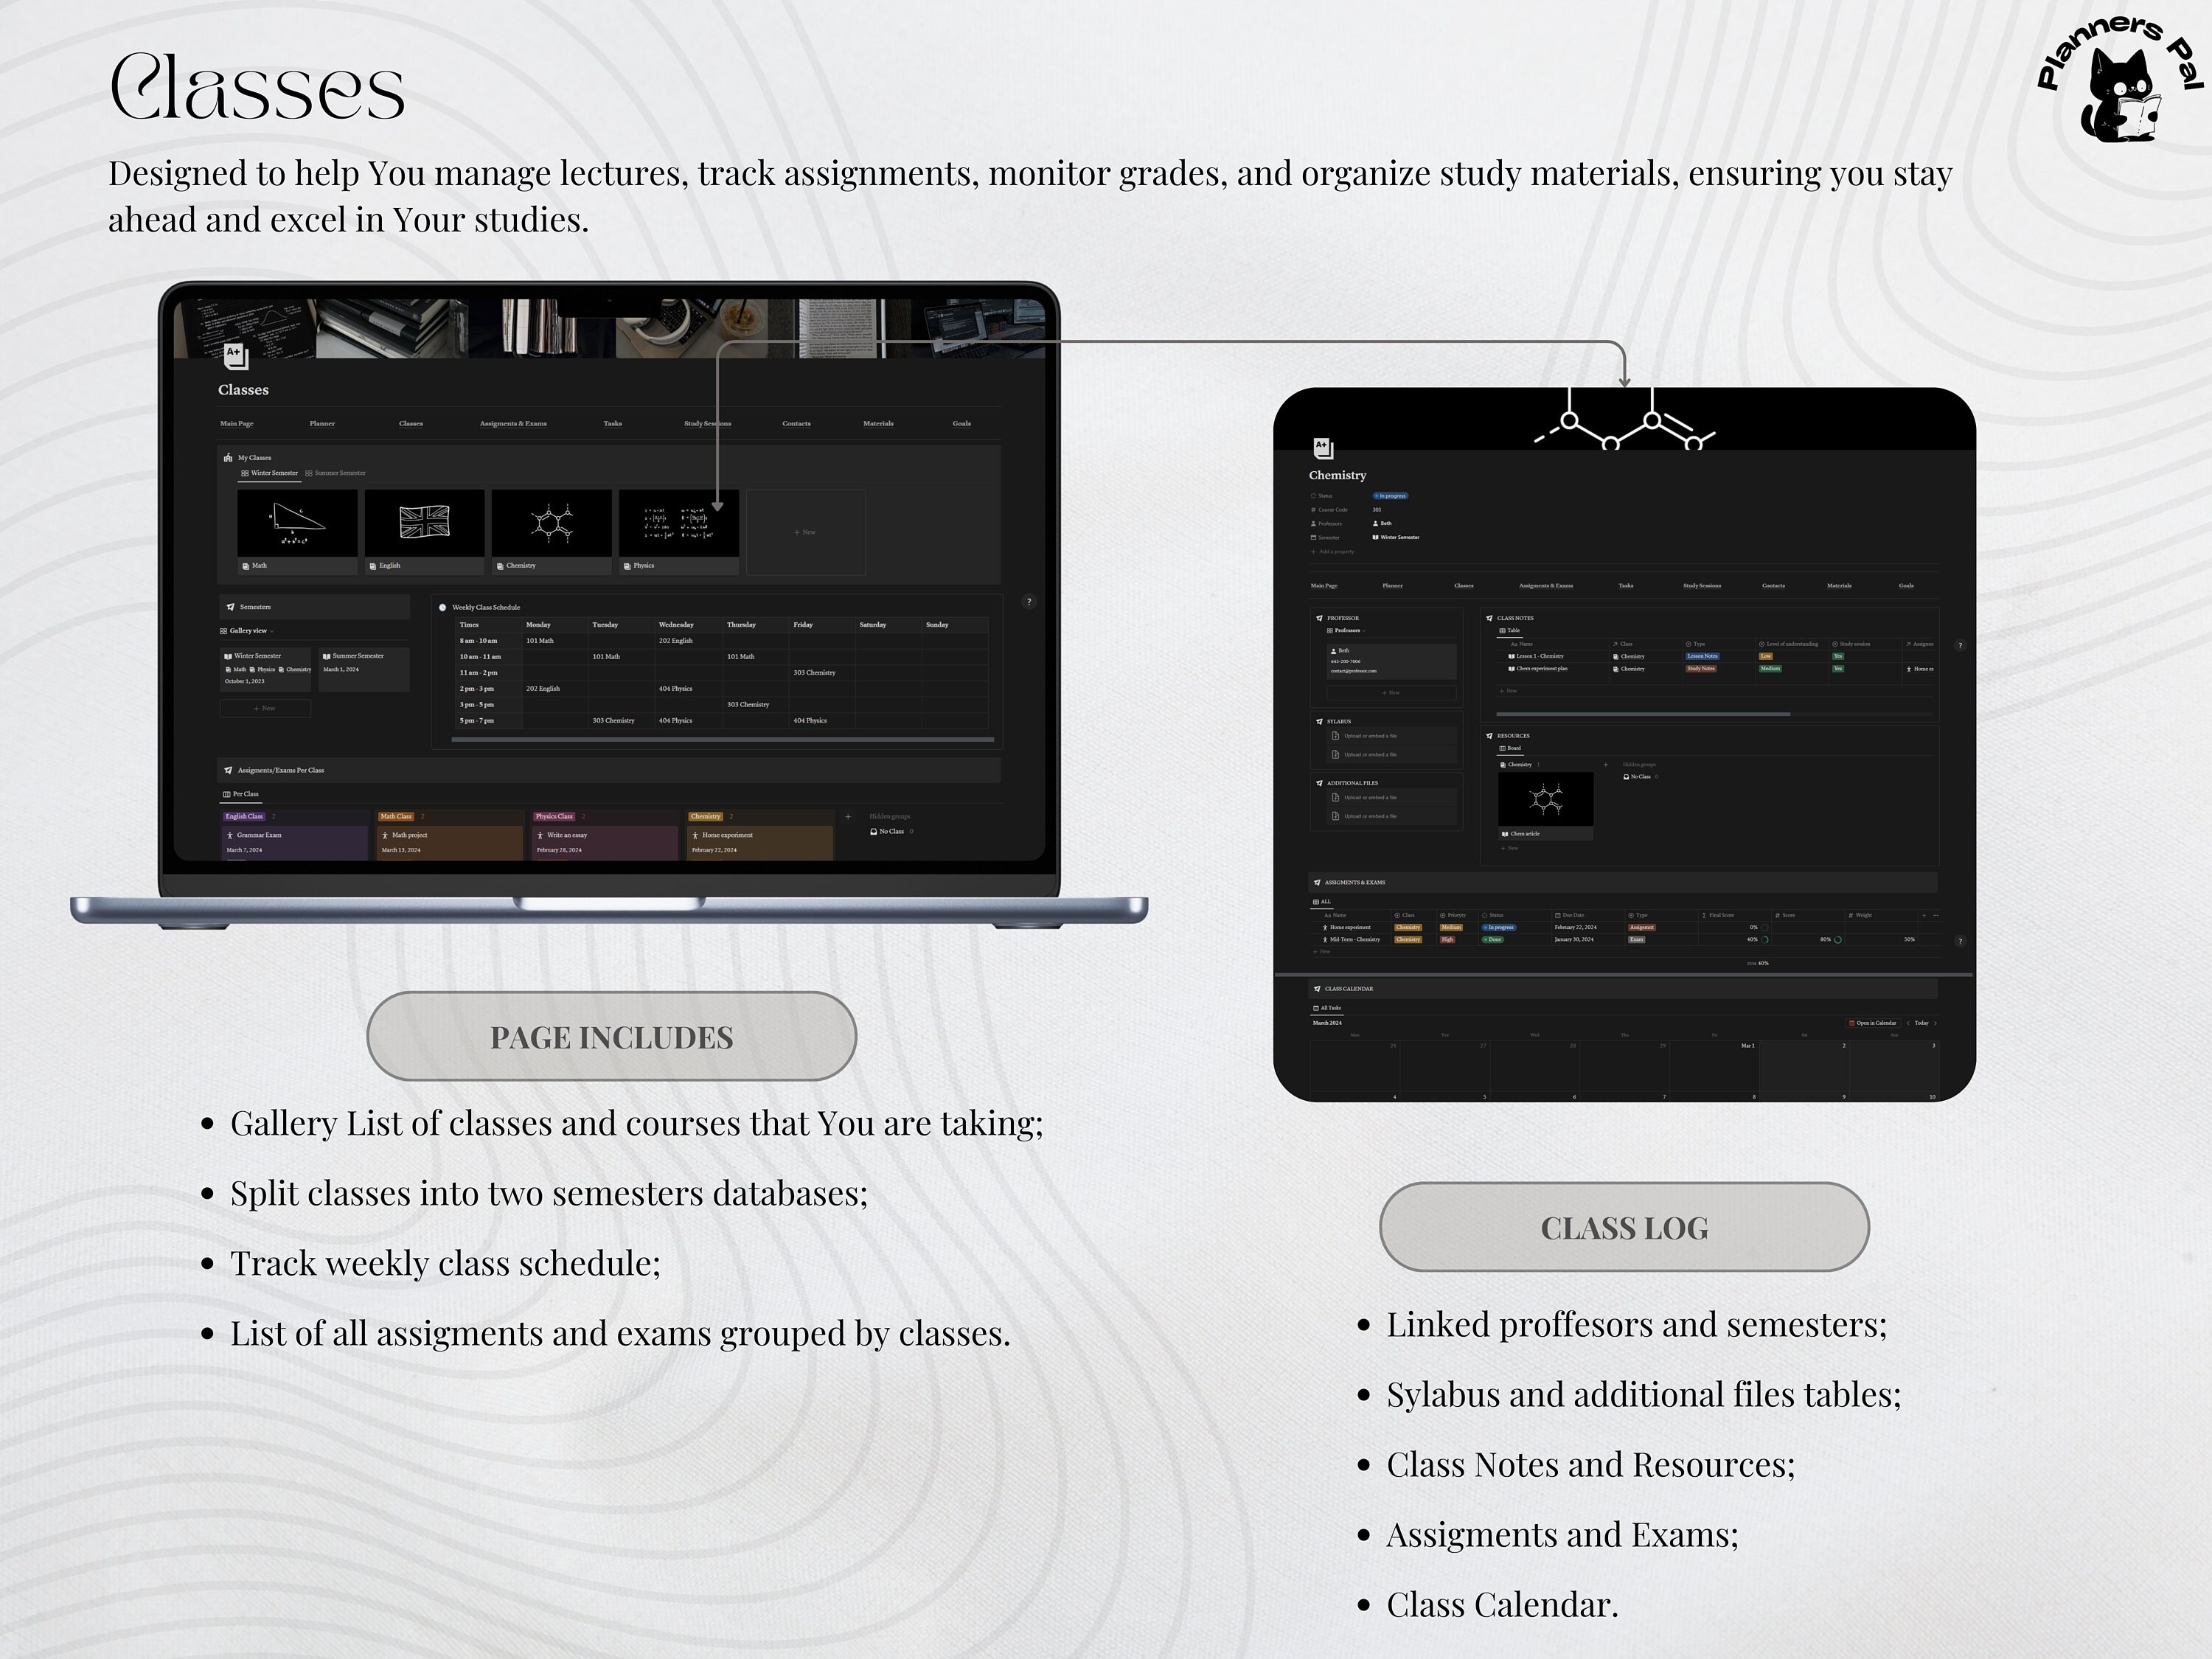Select the All Tasks tab in Class Calendar
2212x1659 pixels.
click(1327, 1008)
